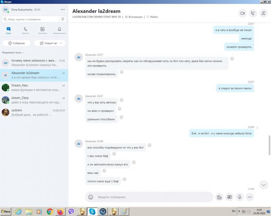The image size is (271, 216).
Task: React to the 'ваш чар' message
Action: (x=104, y=171)
